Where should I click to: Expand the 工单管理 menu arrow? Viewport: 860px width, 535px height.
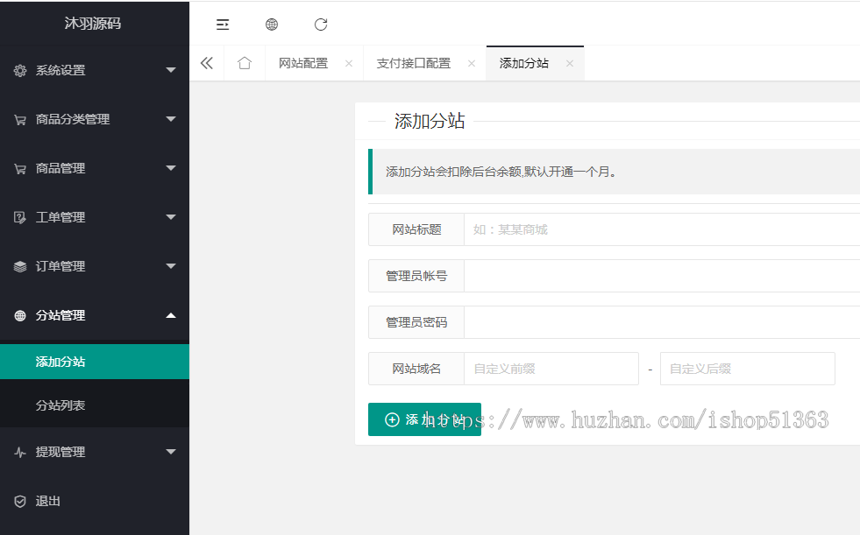click(171, 217)
